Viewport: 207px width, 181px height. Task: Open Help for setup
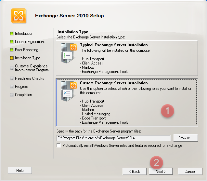20,171
